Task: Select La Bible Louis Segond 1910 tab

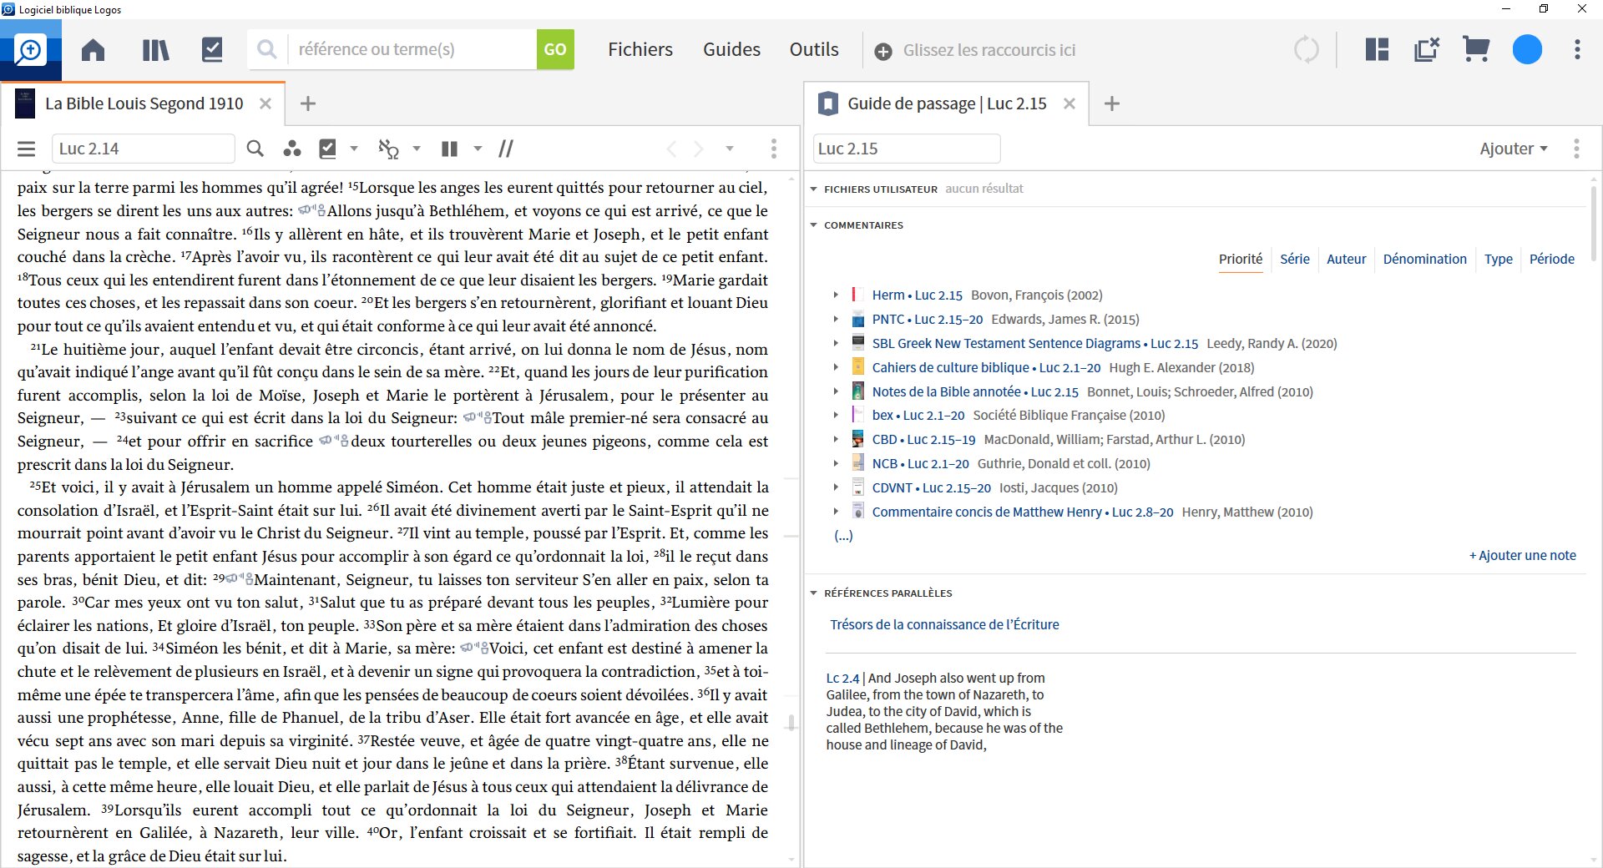Action: (144, 103)
